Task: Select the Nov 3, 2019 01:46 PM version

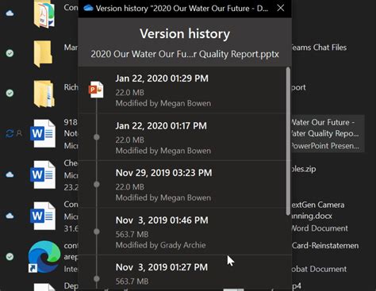Action: tap(182, 232)
